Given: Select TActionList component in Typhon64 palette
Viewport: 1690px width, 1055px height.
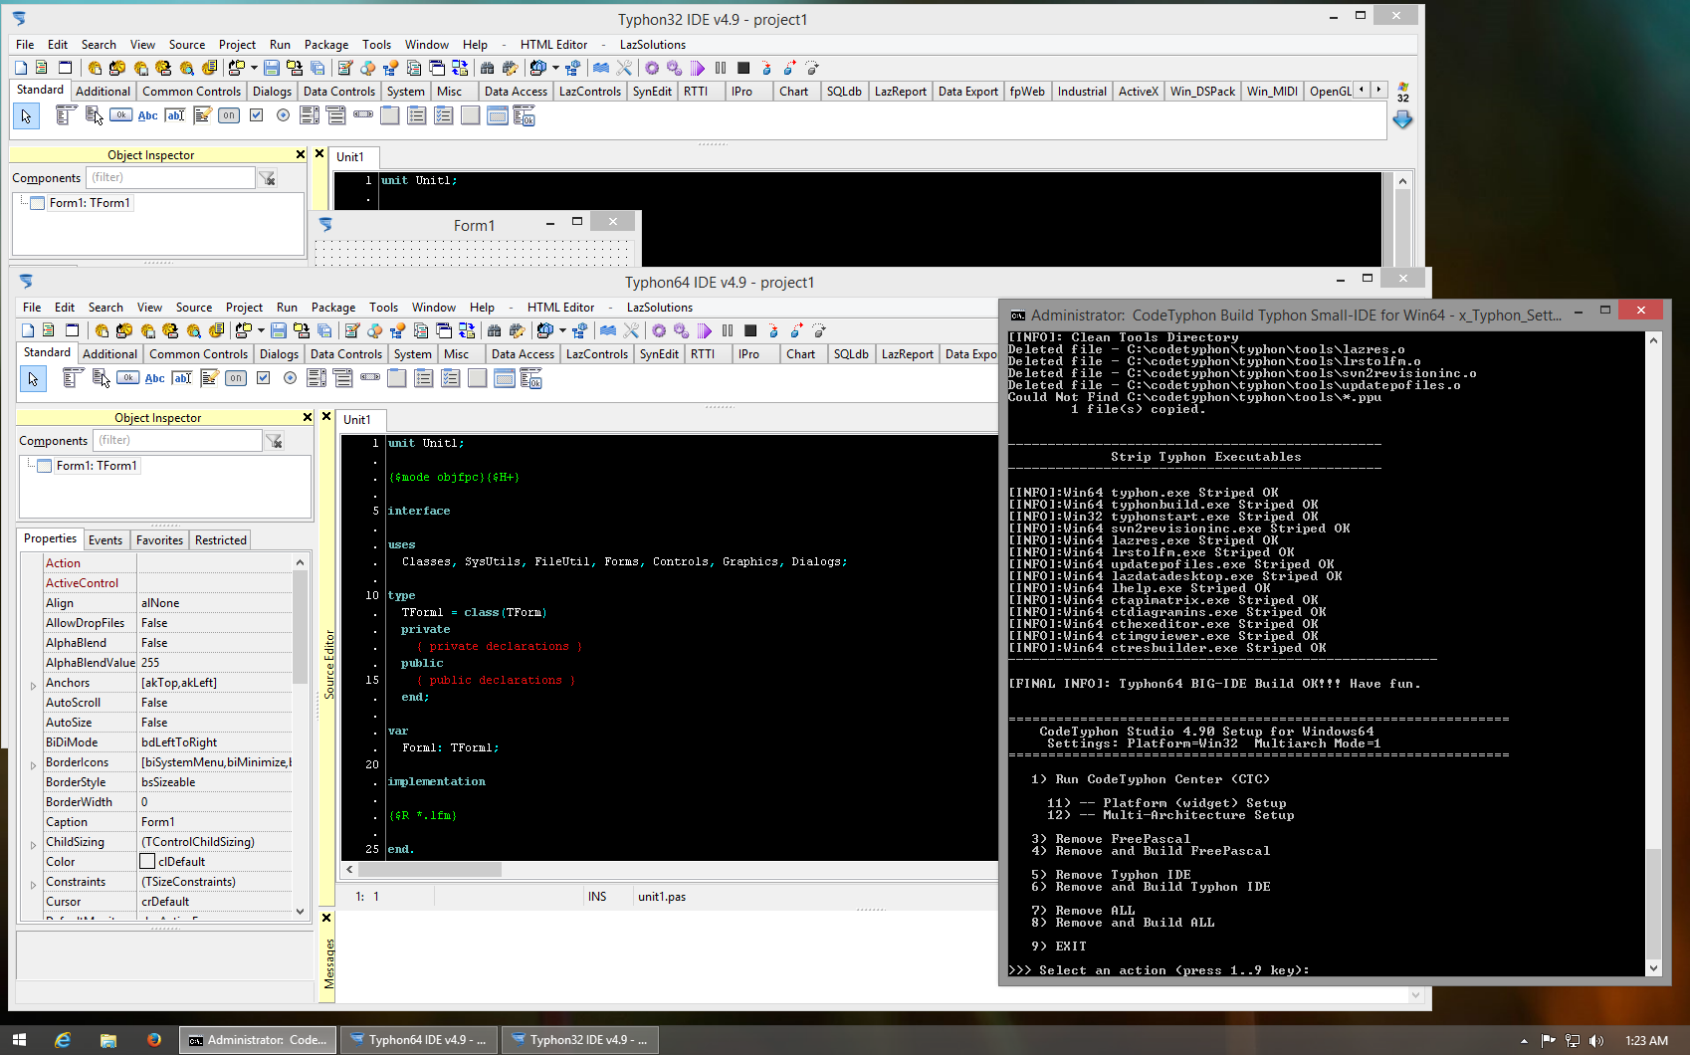Looking at the screenshot, I should [530, 378].
